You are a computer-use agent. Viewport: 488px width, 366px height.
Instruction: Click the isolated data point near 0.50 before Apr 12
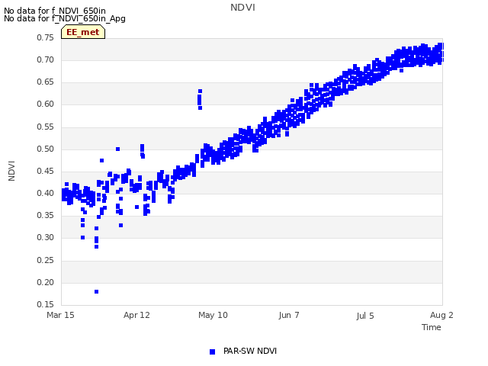click(x=117, y=149)
